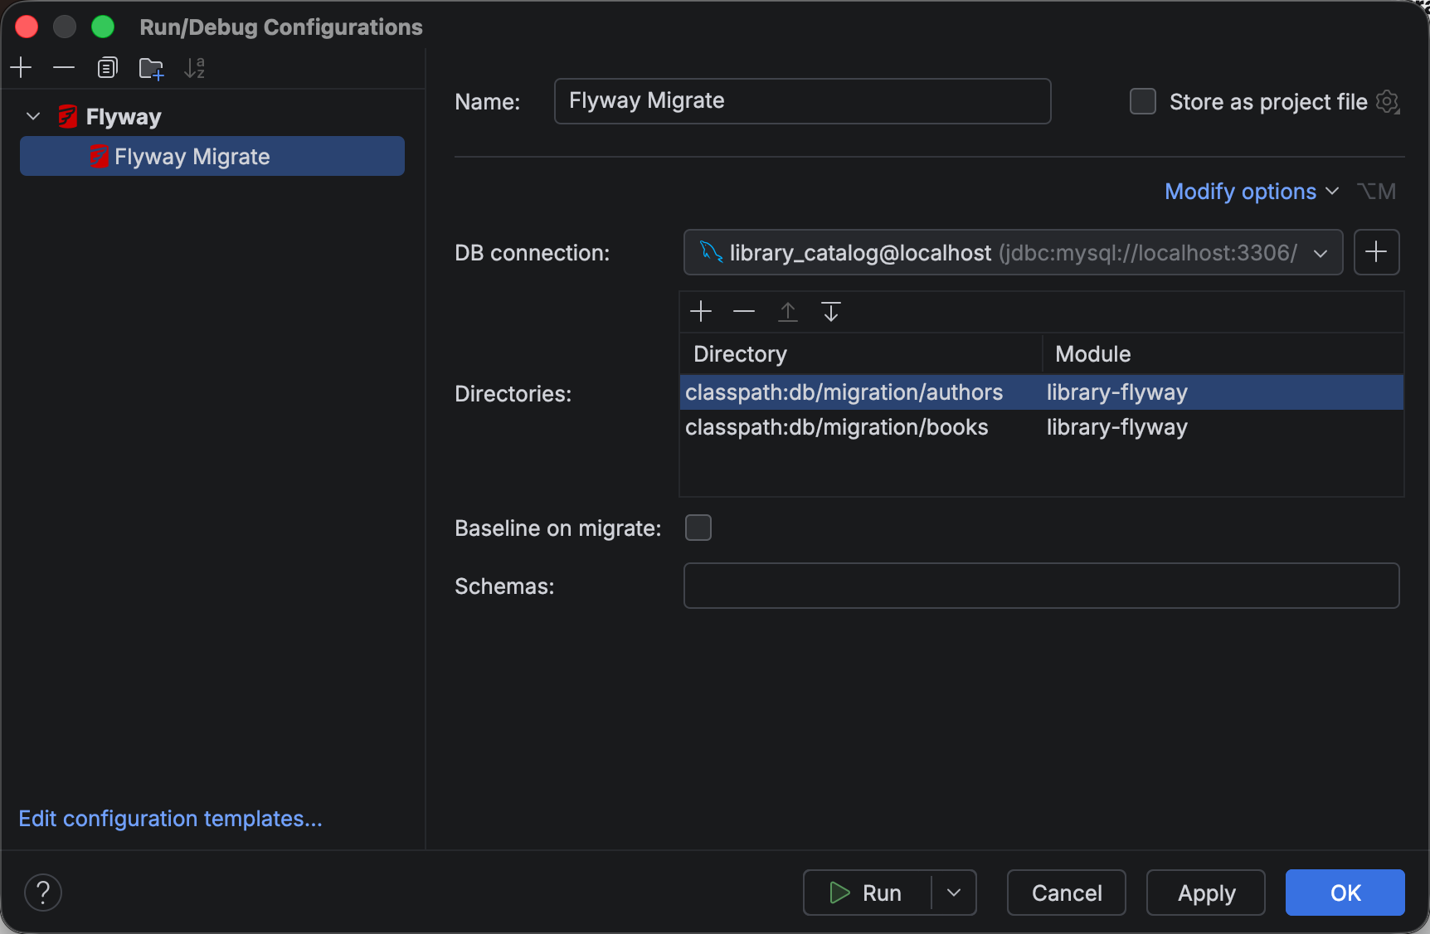Remove selected configuration with minus icon
1430x934 pixels.
coord(64,67)
